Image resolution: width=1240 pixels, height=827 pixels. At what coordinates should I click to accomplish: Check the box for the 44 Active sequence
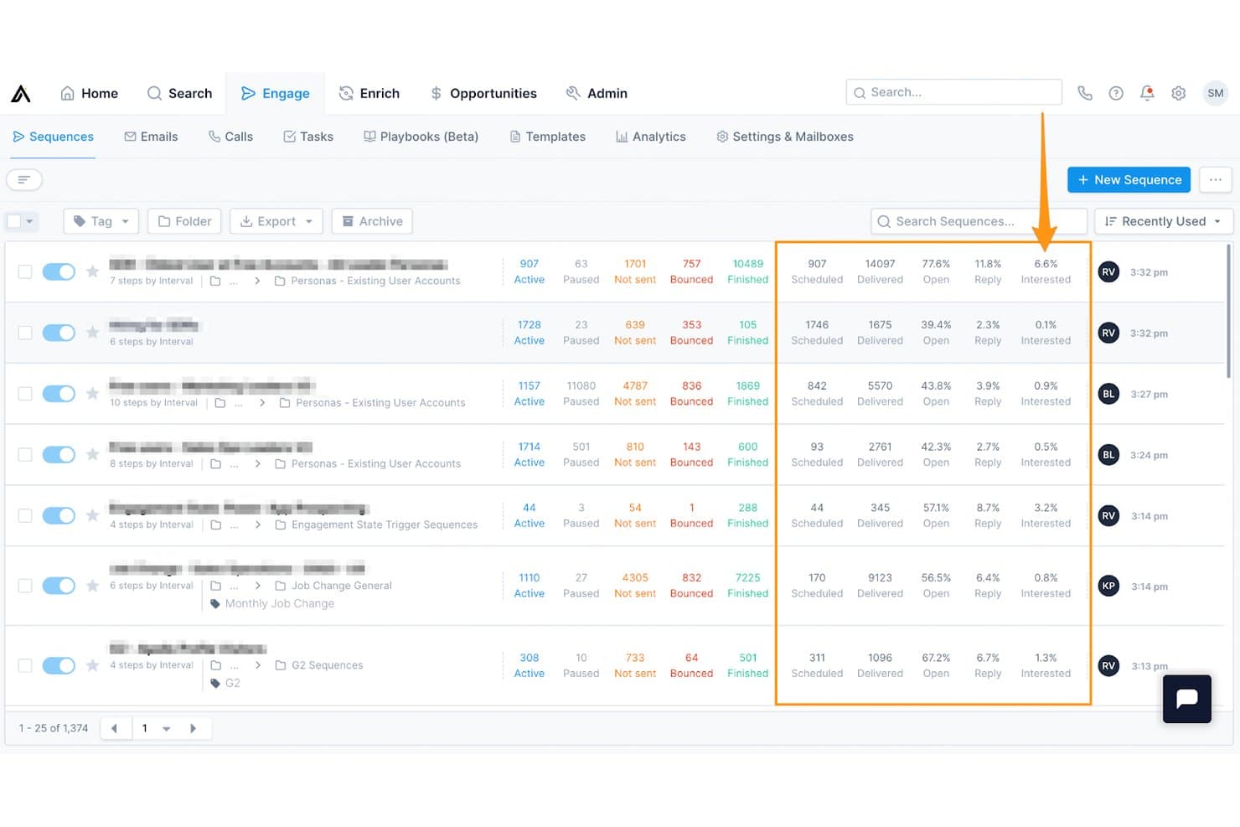point(25,515)
